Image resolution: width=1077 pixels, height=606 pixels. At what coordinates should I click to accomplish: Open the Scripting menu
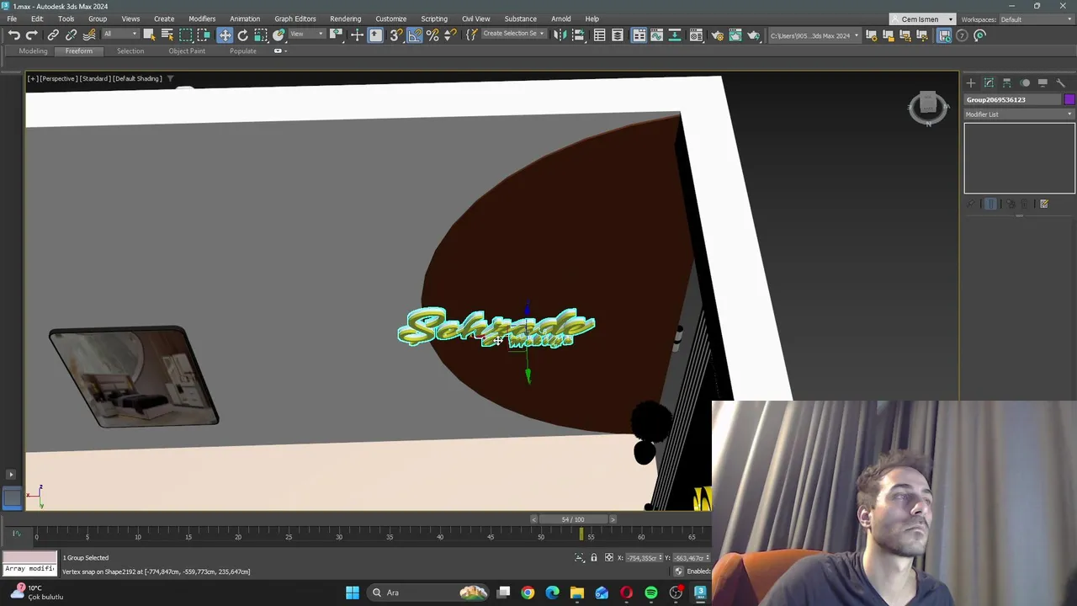pyautogui.click(x=434, y=19)
